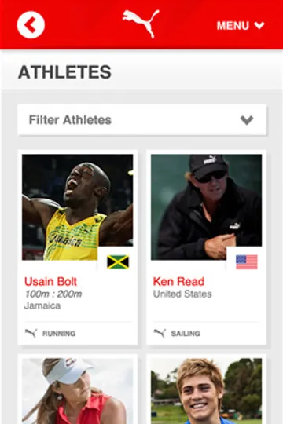
Task: Open Ken Read's profile name link
Action: pos(178,282)
